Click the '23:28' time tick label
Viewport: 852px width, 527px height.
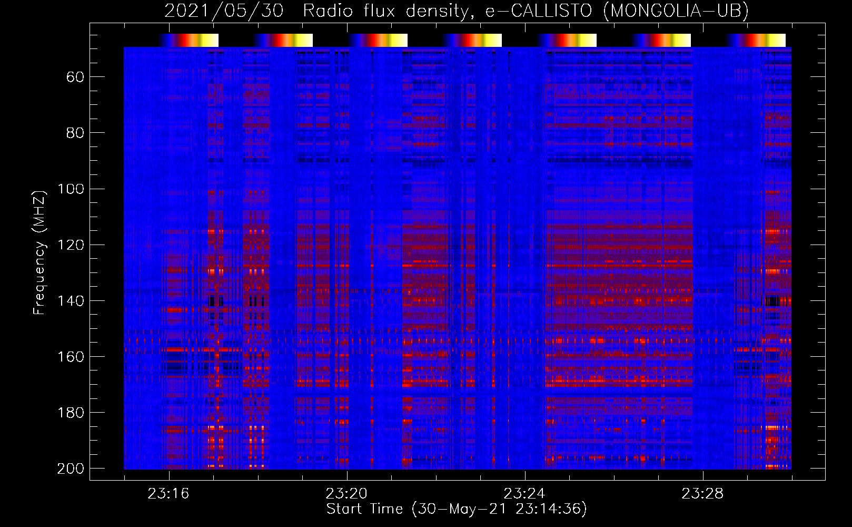point(702,494)
